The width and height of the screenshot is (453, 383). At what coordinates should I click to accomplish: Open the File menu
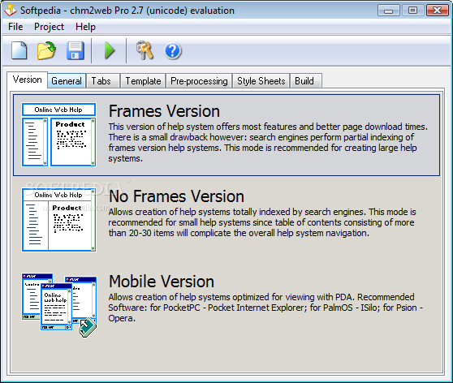pos(15,27)
